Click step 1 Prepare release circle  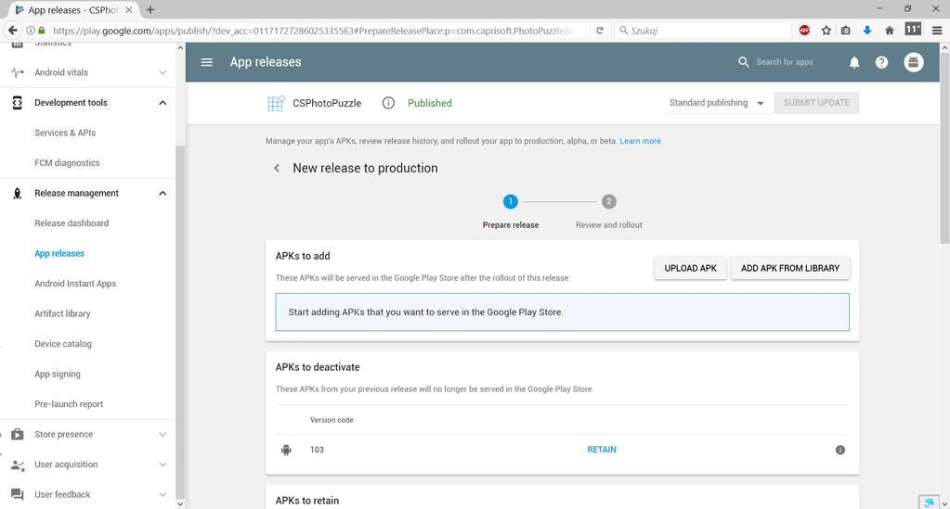[x=510, y=201]
